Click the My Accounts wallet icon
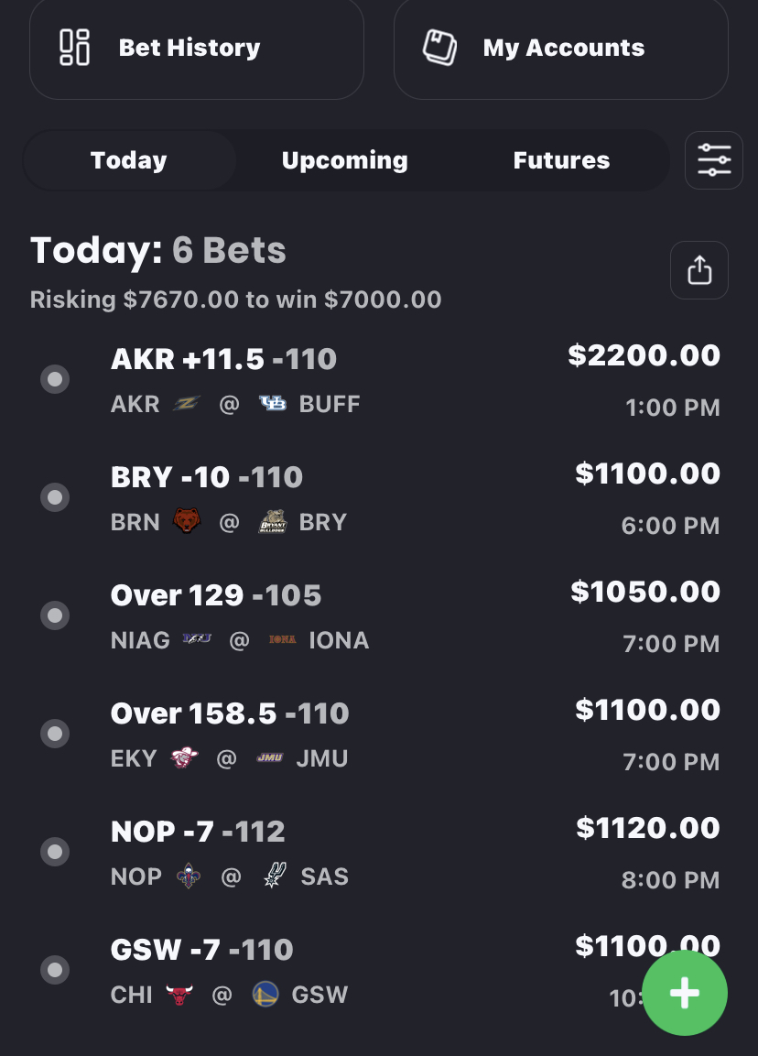This screenshot has height=1056, width=758. click(x=439, y=48)
